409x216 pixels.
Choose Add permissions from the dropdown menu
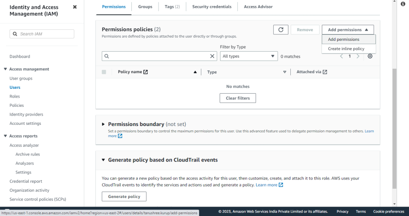(x=349, y=40)
